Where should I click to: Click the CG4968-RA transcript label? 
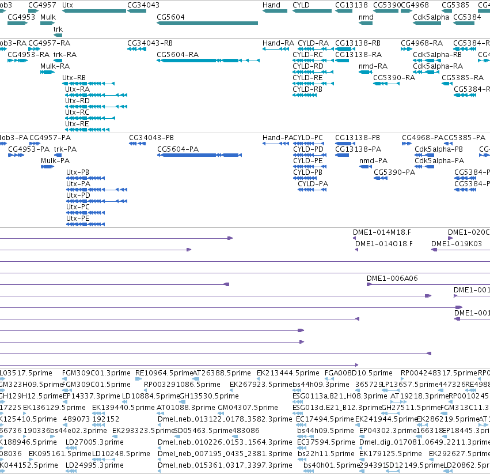coord(421,43)
